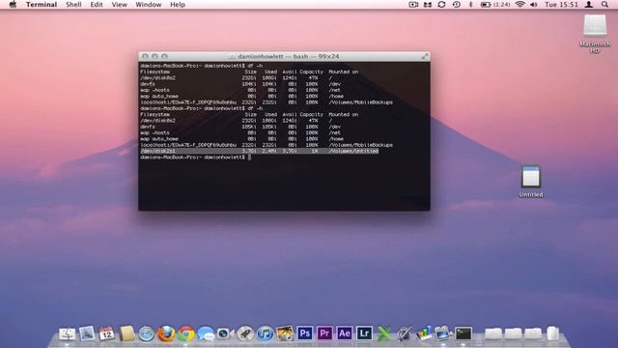Launch Google Chrome from the dock

186,333
